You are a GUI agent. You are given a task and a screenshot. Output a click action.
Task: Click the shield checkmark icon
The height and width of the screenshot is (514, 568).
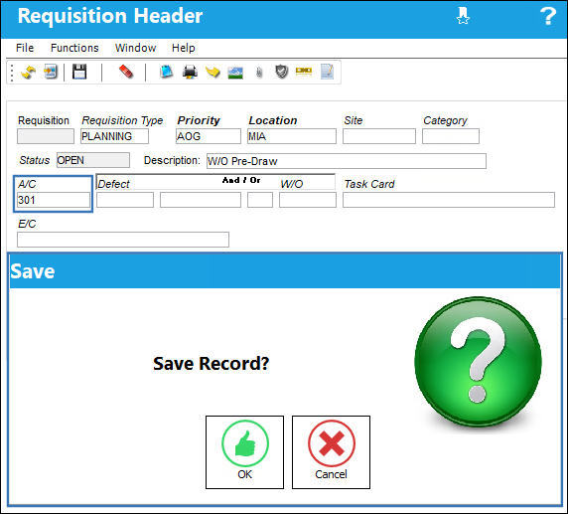pyautogui.click(x=281, y=72)
